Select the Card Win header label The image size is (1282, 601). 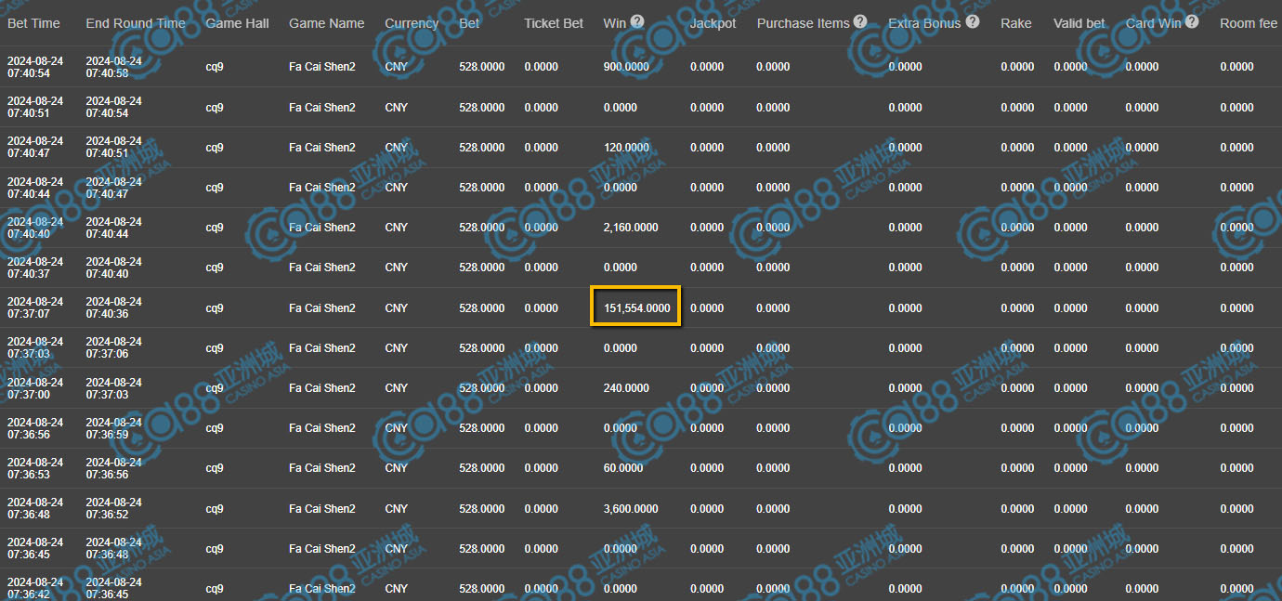click(1154, 23)
